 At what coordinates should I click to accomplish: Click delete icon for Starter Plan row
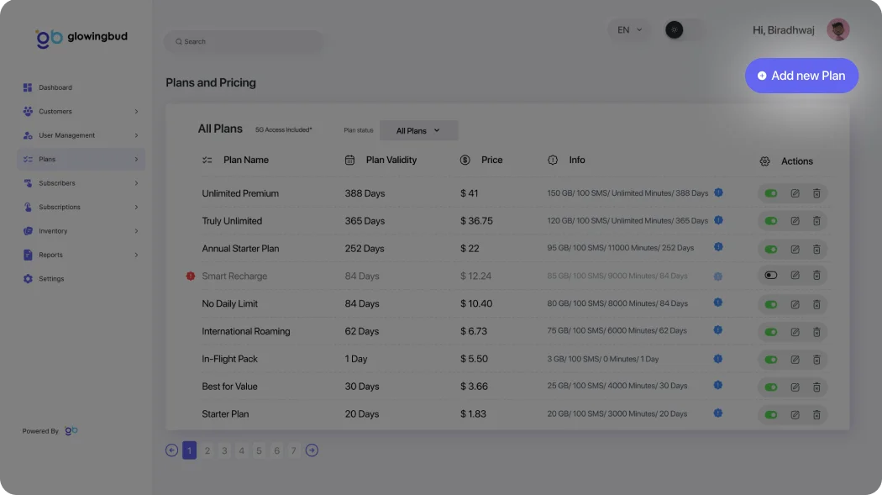coord(816,414)
